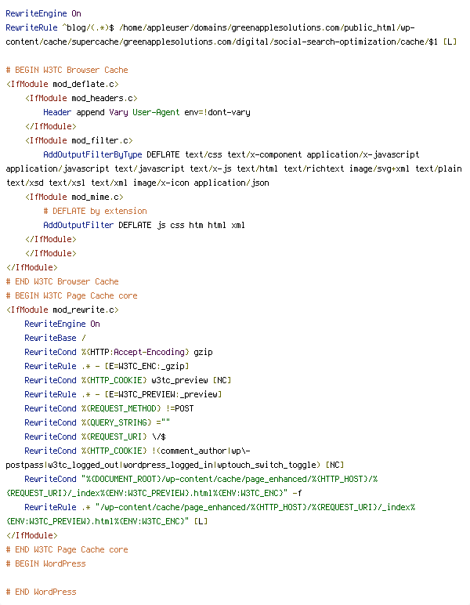This screenshot has height=605, width=470.
Task: Click the '<IfModule mod_rewrite.c>' line
Action: tap(62, 310)
